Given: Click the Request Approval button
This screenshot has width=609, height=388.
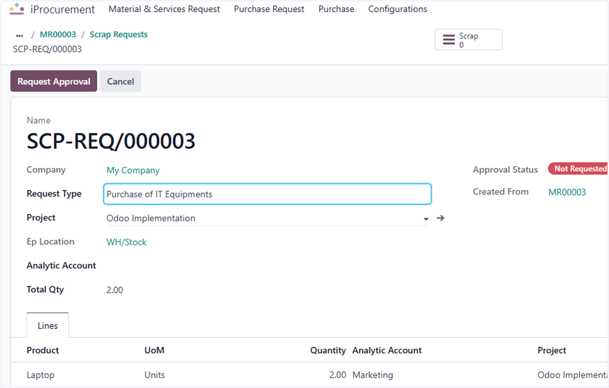Looking at the screenshot, I should click(54, 81).
